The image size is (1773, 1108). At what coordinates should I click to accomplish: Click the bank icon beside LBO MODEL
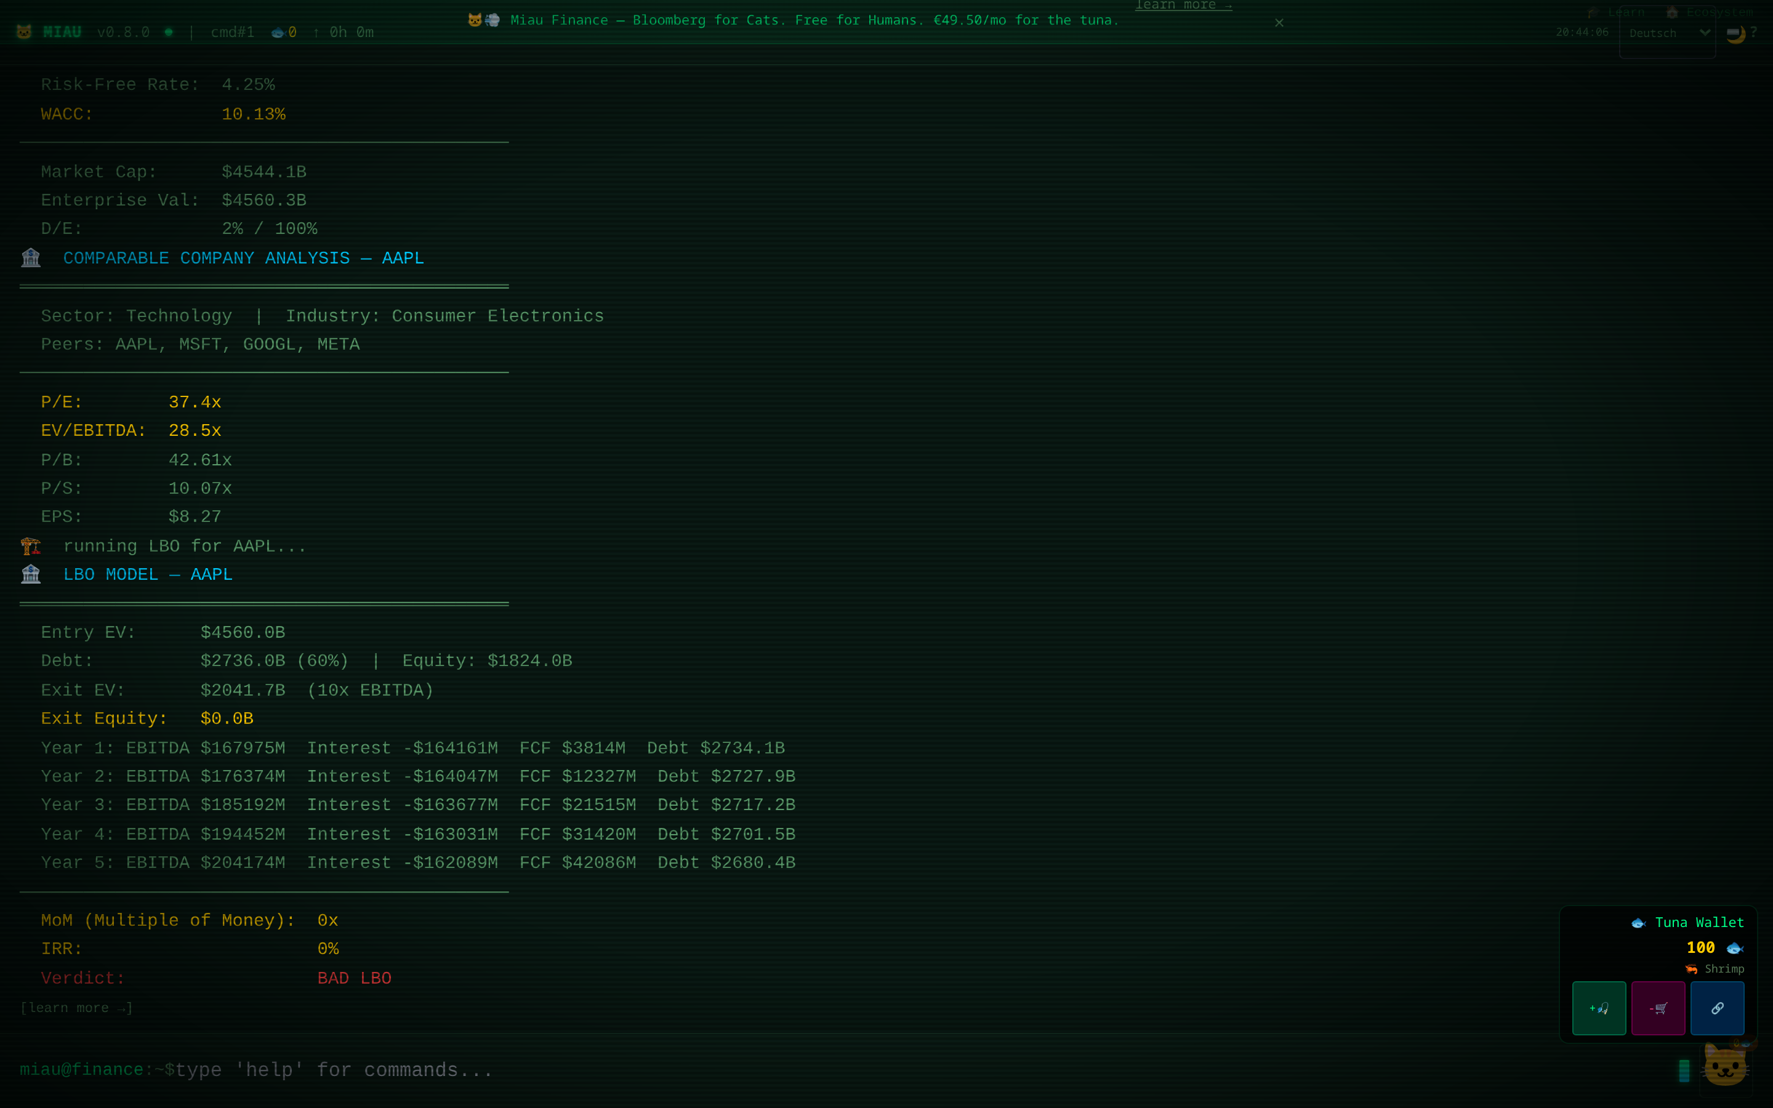point(31,574)
